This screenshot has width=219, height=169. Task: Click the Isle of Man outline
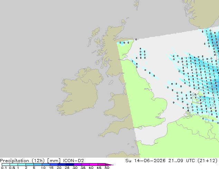point(111,82)
